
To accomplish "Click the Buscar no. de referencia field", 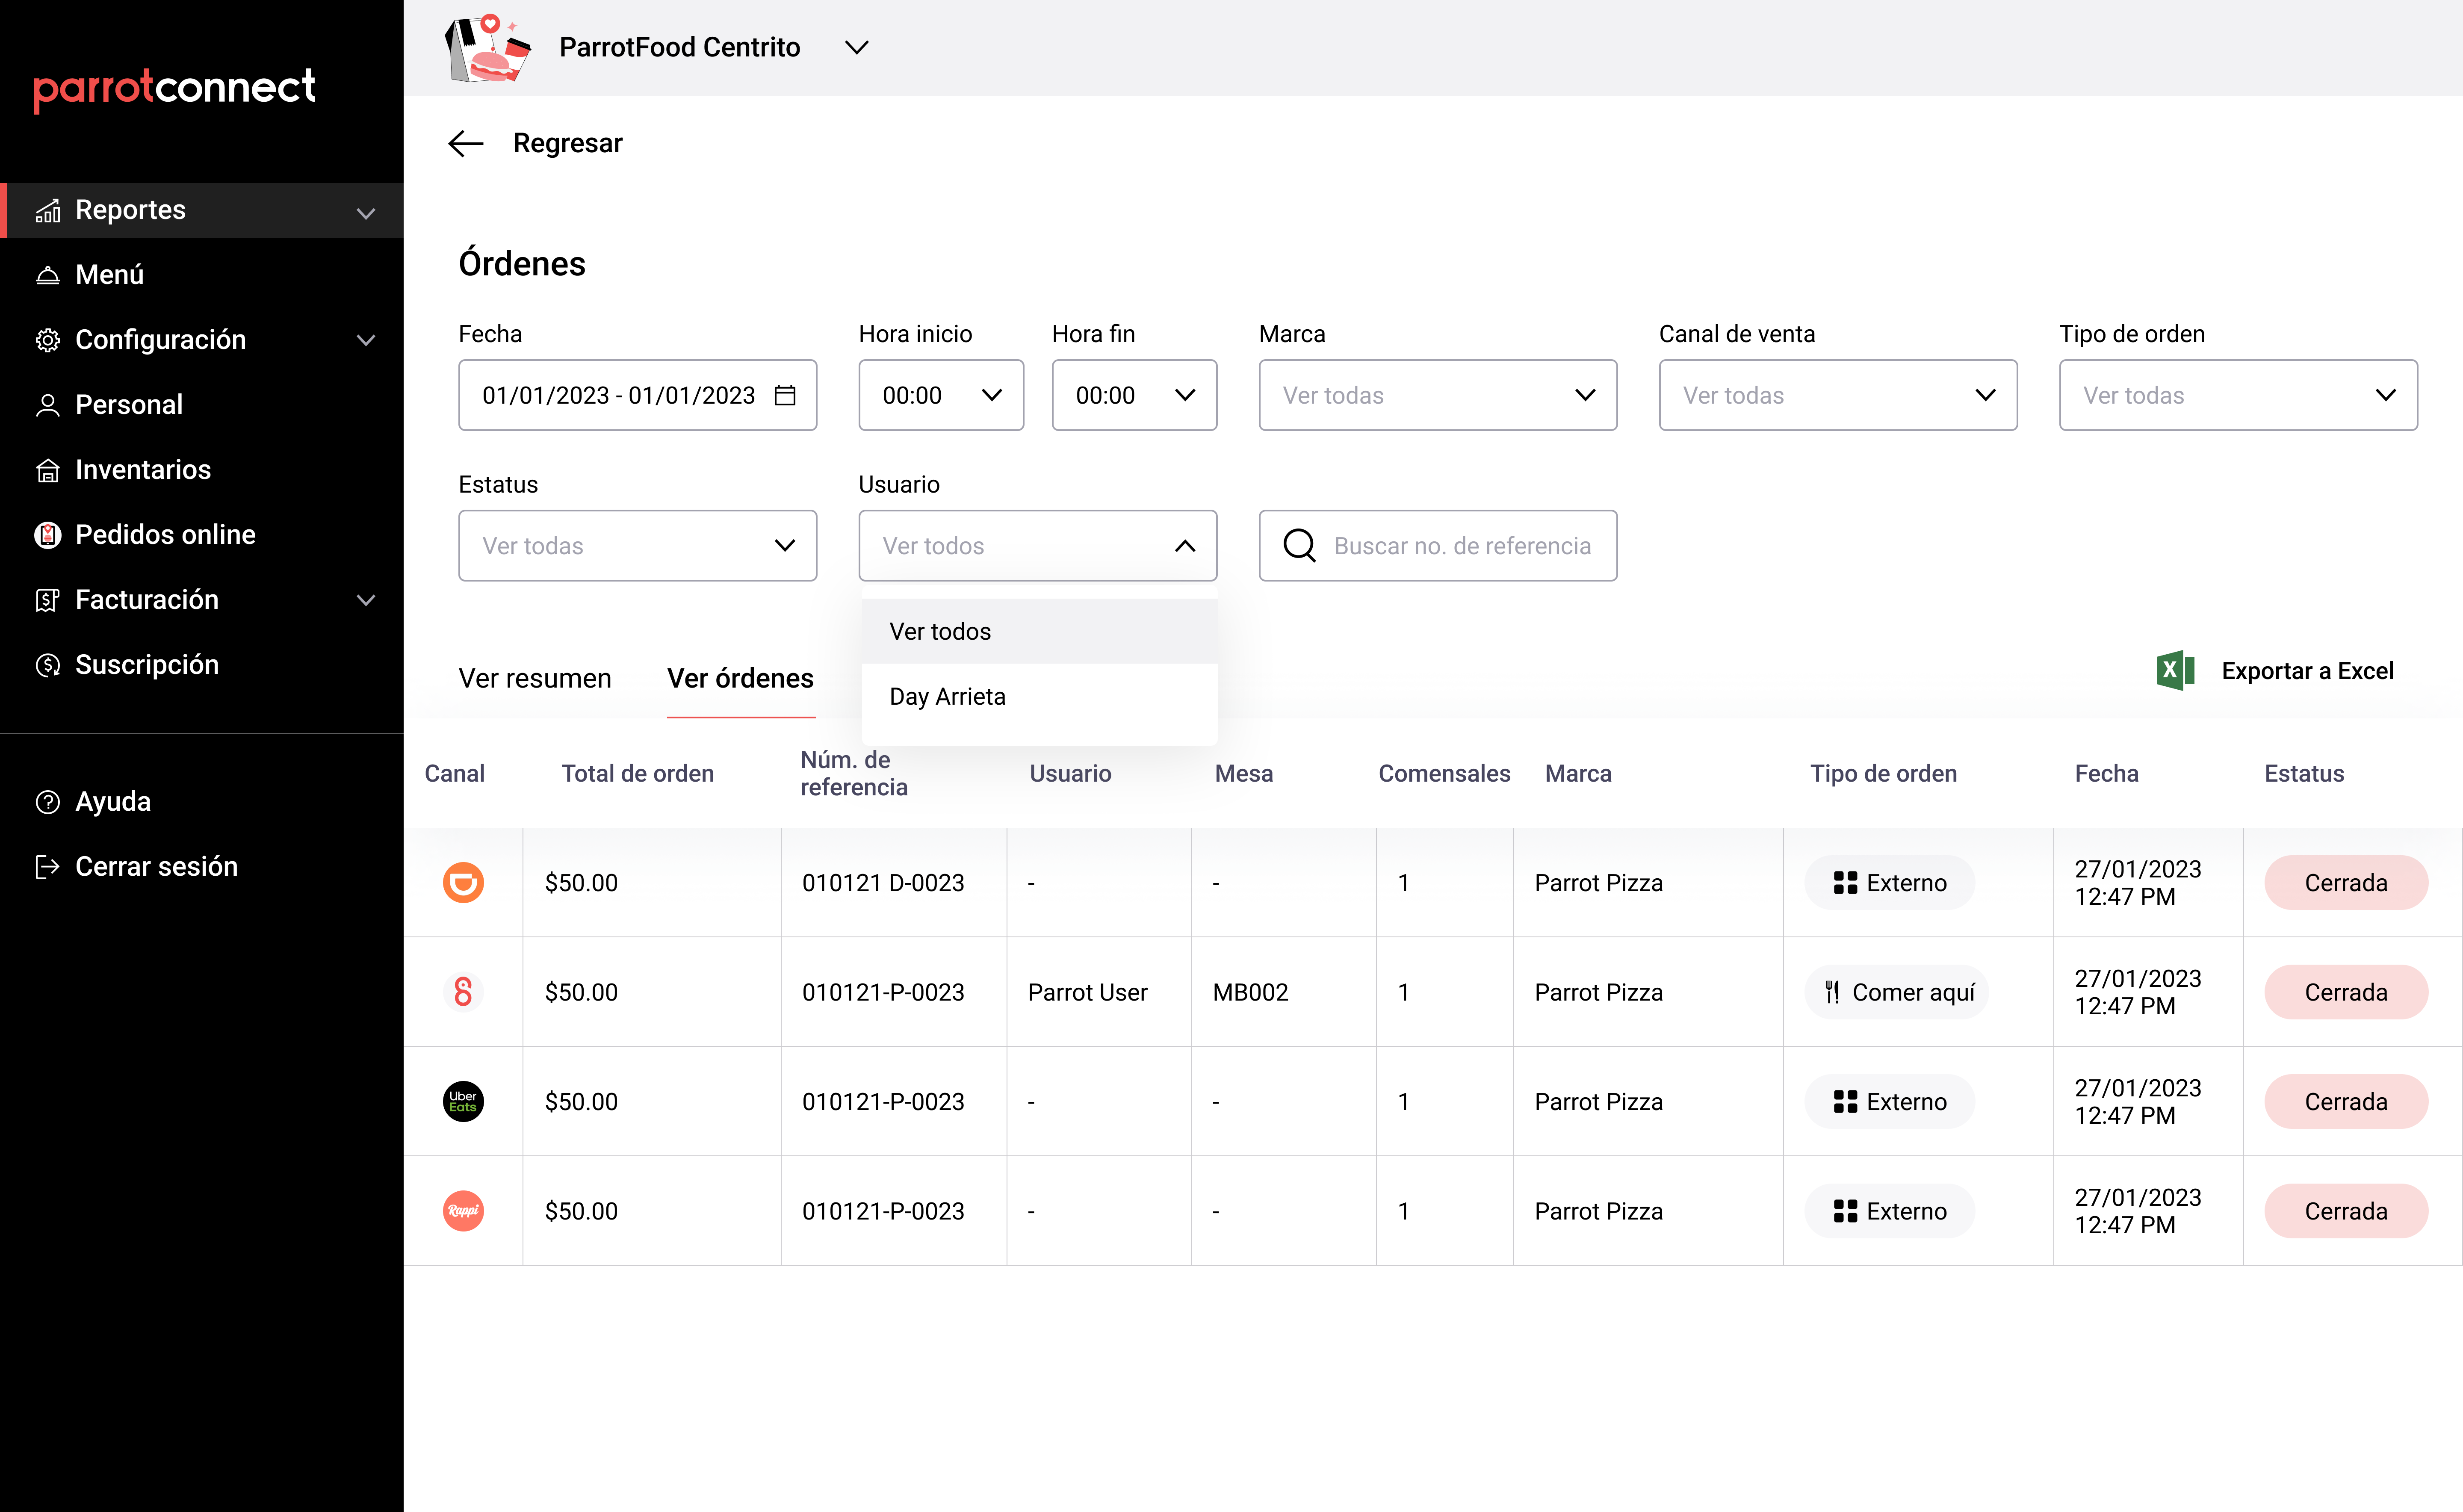I will (x=1438, y=546).
